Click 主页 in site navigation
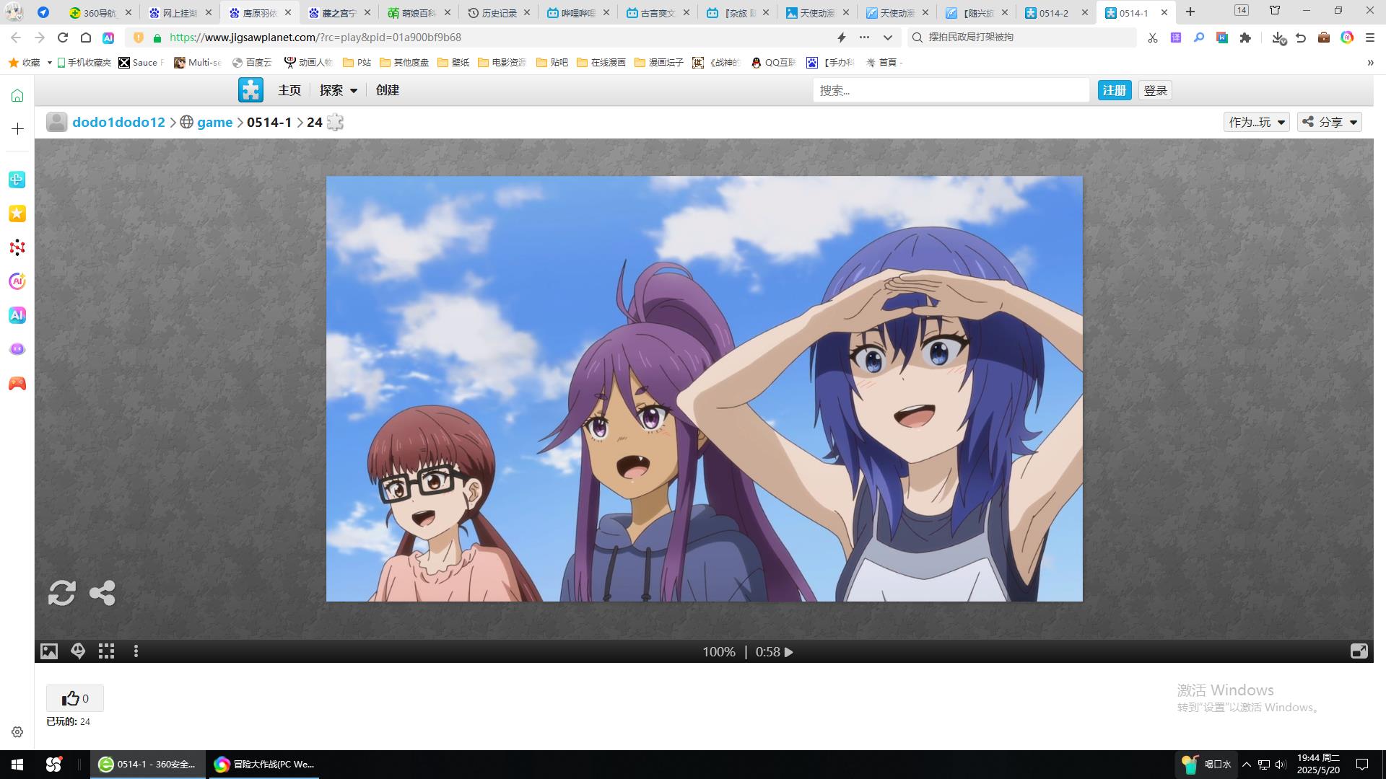The width and height of the screenshot is (1386, 779). point(289,90)
